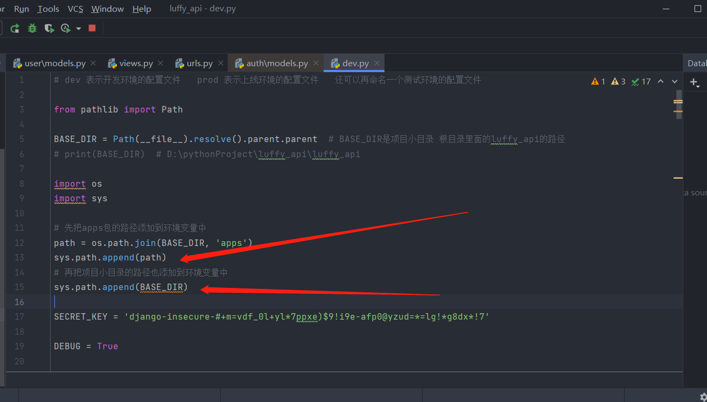This screenshot has height=402, width=707.
Task: Close the auth\models.py tab
Action: (316, 63)
